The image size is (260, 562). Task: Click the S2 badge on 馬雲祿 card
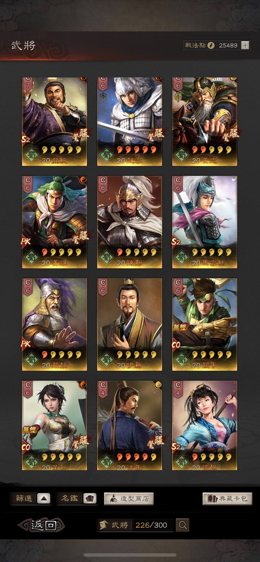click(x=176, y=242)
